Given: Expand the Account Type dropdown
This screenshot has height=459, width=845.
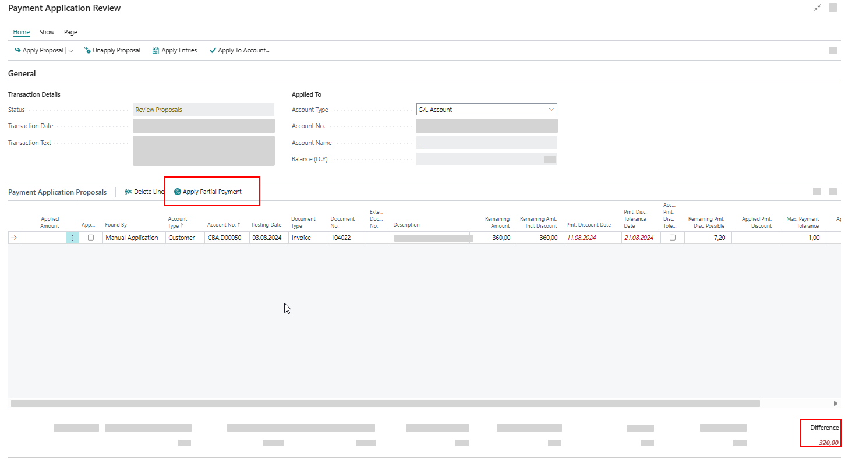Looking at the screenshot, I should click(551, 110).
